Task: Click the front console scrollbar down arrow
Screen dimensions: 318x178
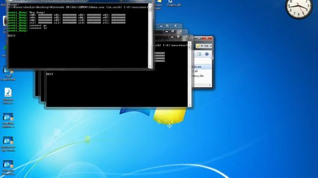Action: point(150,66)
